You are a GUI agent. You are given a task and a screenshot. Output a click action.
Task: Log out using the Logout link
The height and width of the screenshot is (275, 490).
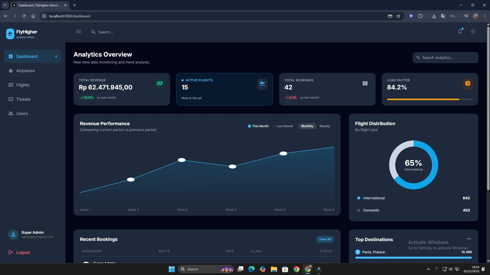coord(23,252)
